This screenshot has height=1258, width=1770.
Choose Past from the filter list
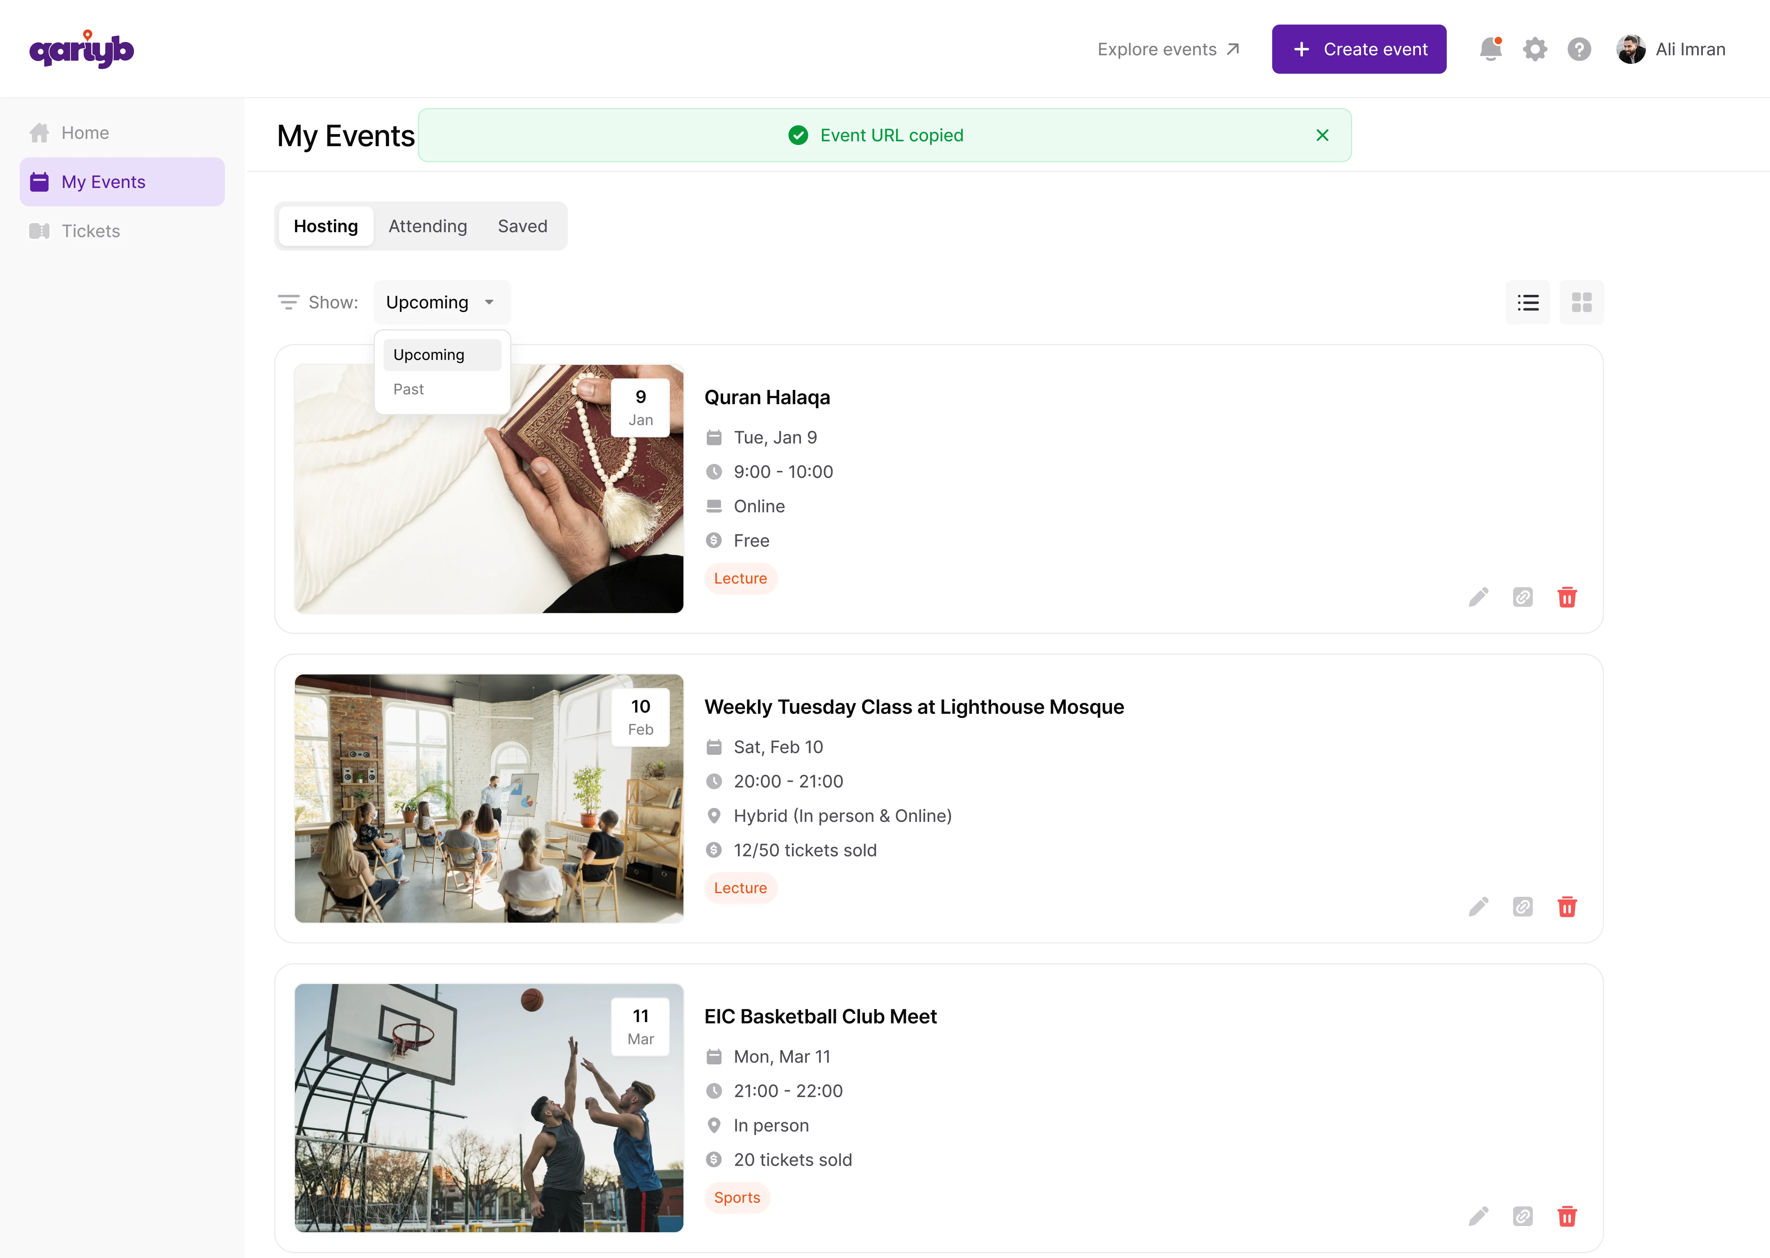[408, 389]
